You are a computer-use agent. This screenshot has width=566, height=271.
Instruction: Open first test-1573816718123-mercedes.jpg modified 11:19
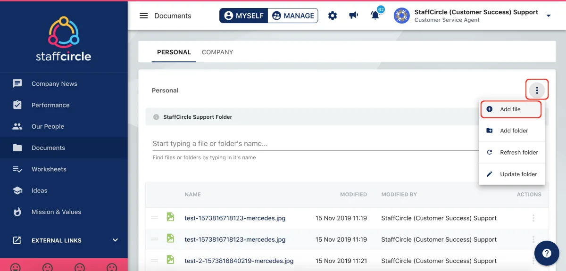point(235,218)
